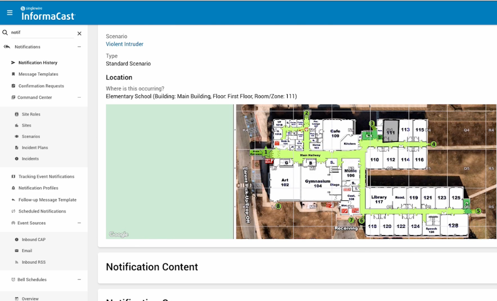Click the Inbound RSS feed icon

(16, 262)
